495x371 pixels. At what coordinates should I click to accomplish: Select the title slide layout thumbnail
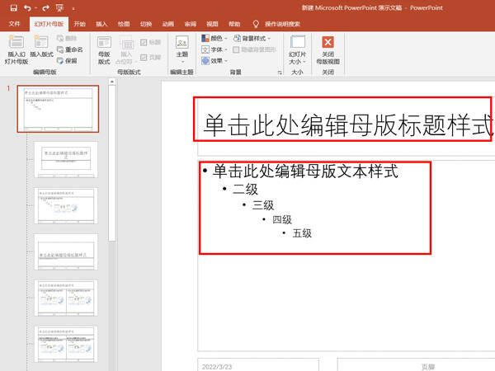pyautogui.click(x=66, y=160)
